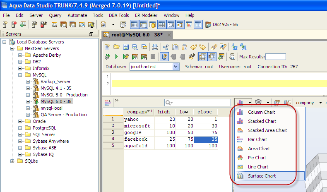Open the ER Modeler menu
The height and width of the screenshot is (192, 327).
click(146, 15)
